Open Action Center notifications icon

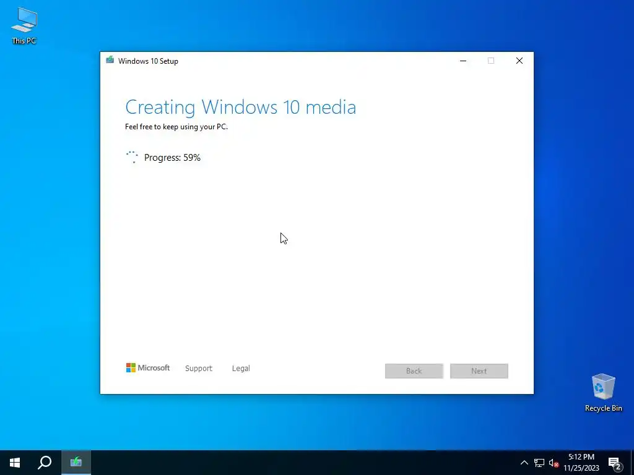click(x=615, y=463)
